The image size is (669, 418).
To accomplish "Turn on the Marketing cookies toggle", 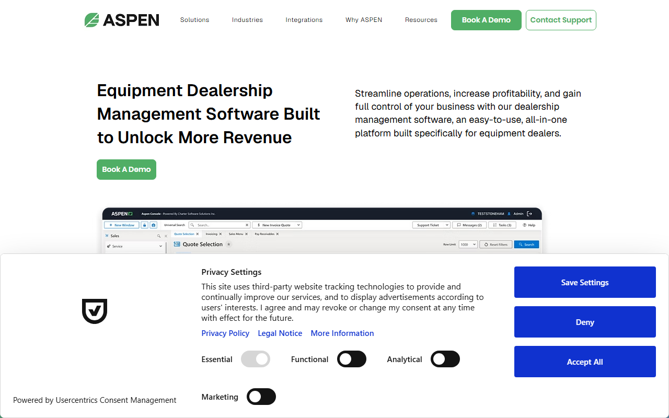I will pyautogui.click(x=261, y=397).
